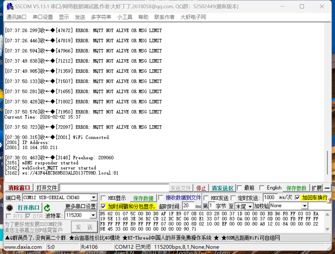Expand the 加校验 None checksum dropdown

point(305,206)
